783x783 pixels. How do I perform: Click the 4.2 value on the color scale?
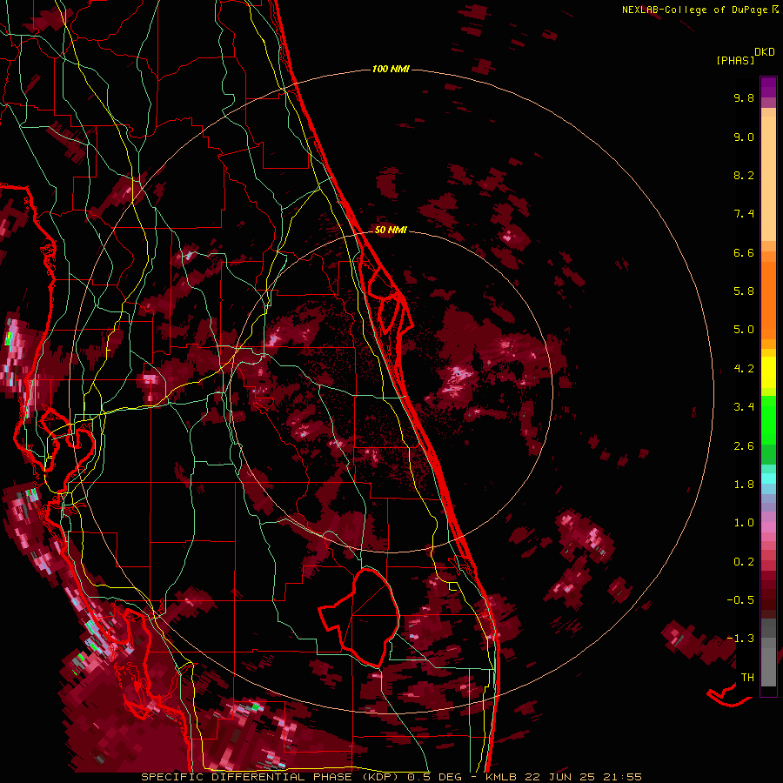click(x=744, y=369)
